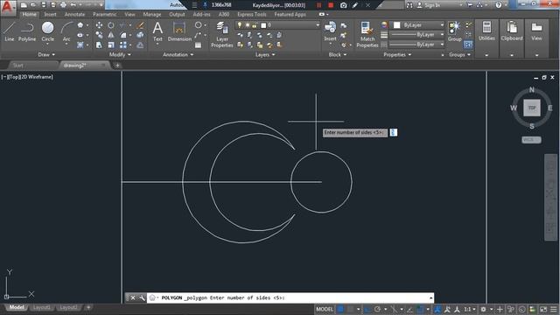Screen dimensions: 560x315
Task: Select the Polyline tool
Action: click(x=27, y=31)
